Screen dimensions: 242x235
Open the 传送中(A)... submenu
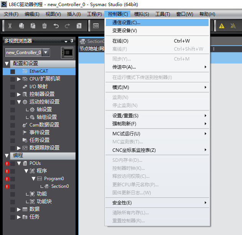point(157,67)
